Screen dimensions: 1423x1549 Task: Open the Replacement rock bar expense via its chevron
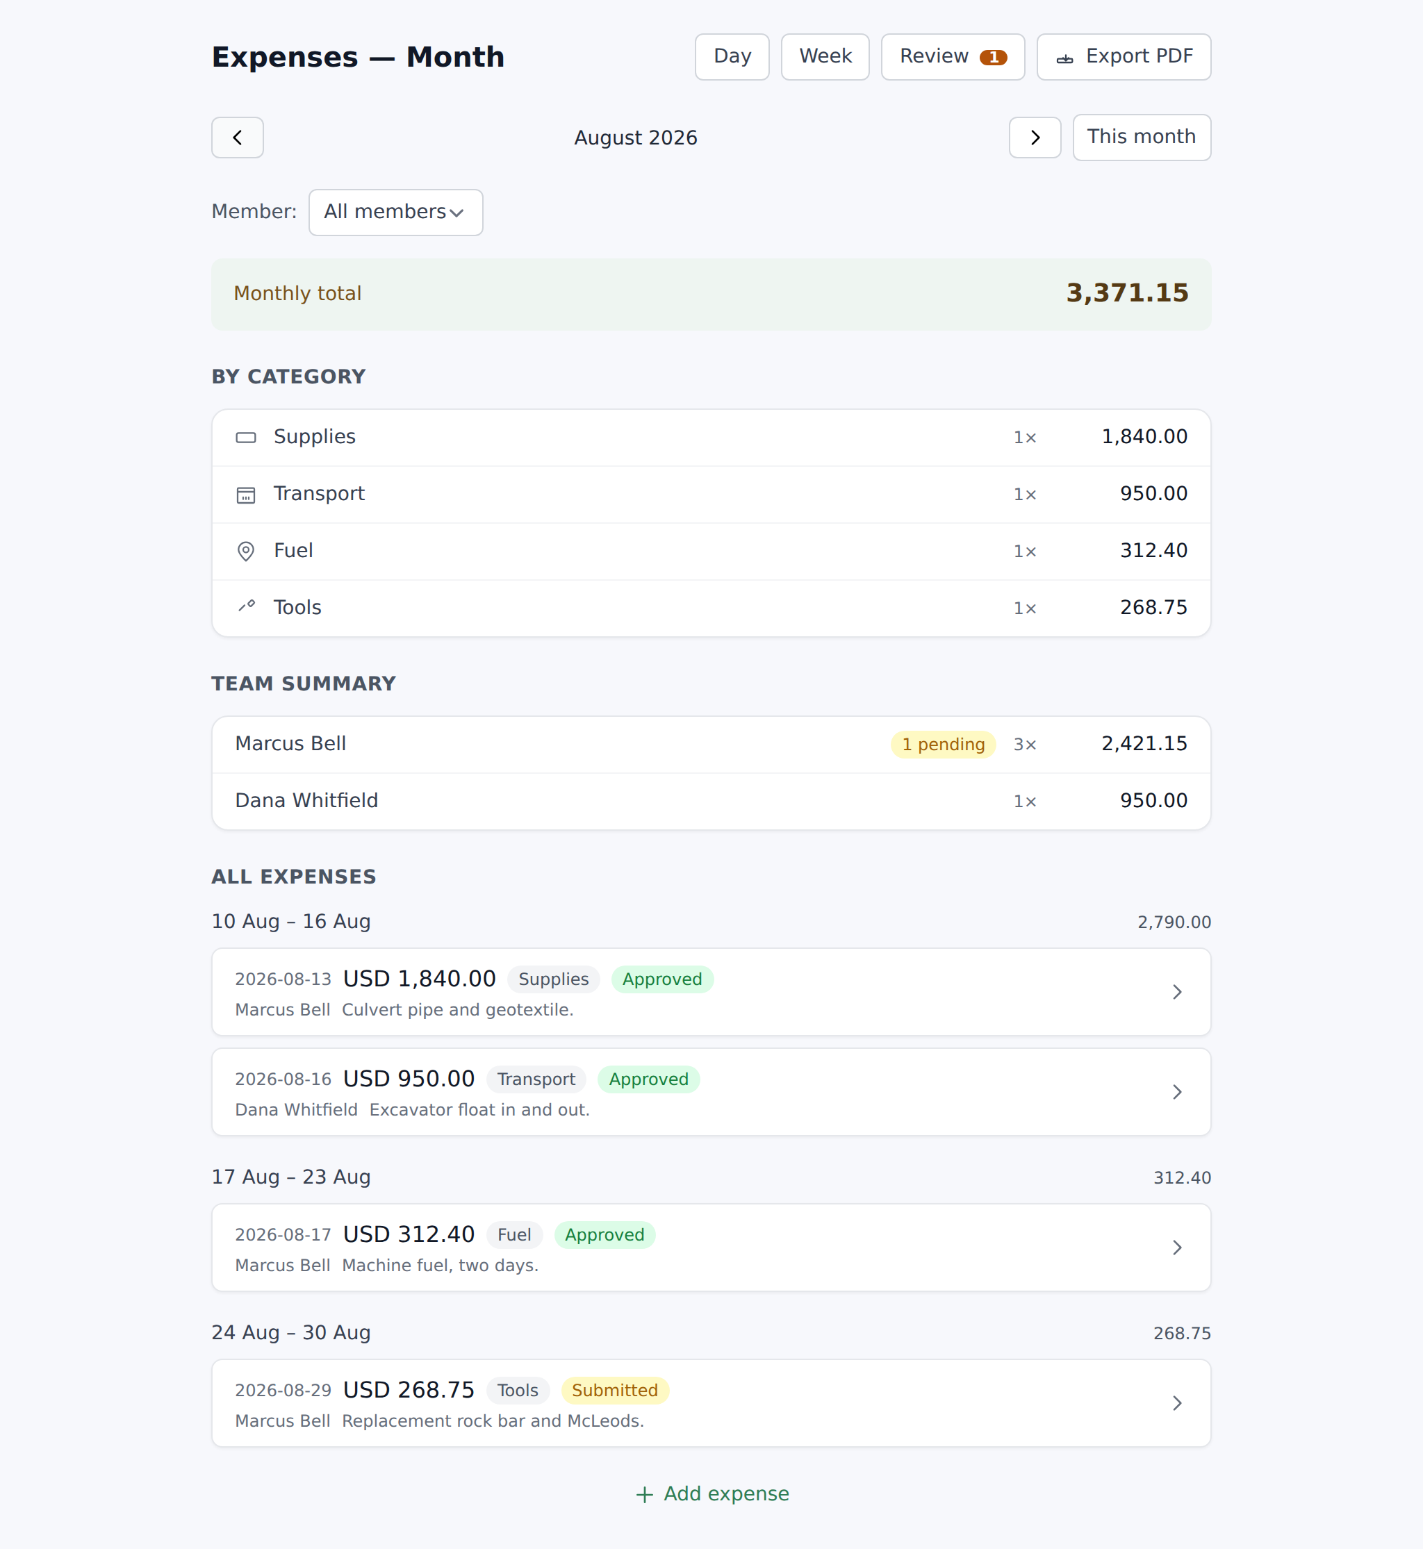[x=1176, y=1402]
